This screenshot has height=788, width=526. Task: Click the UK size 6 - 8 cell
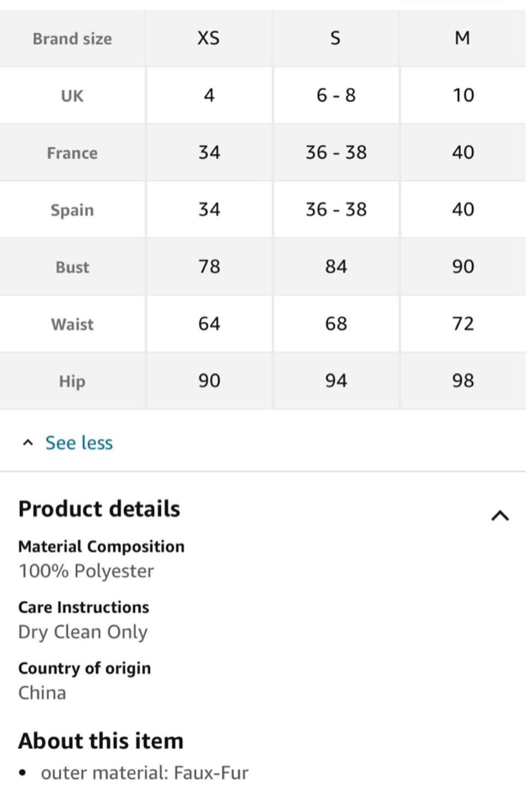click(336, 95)
